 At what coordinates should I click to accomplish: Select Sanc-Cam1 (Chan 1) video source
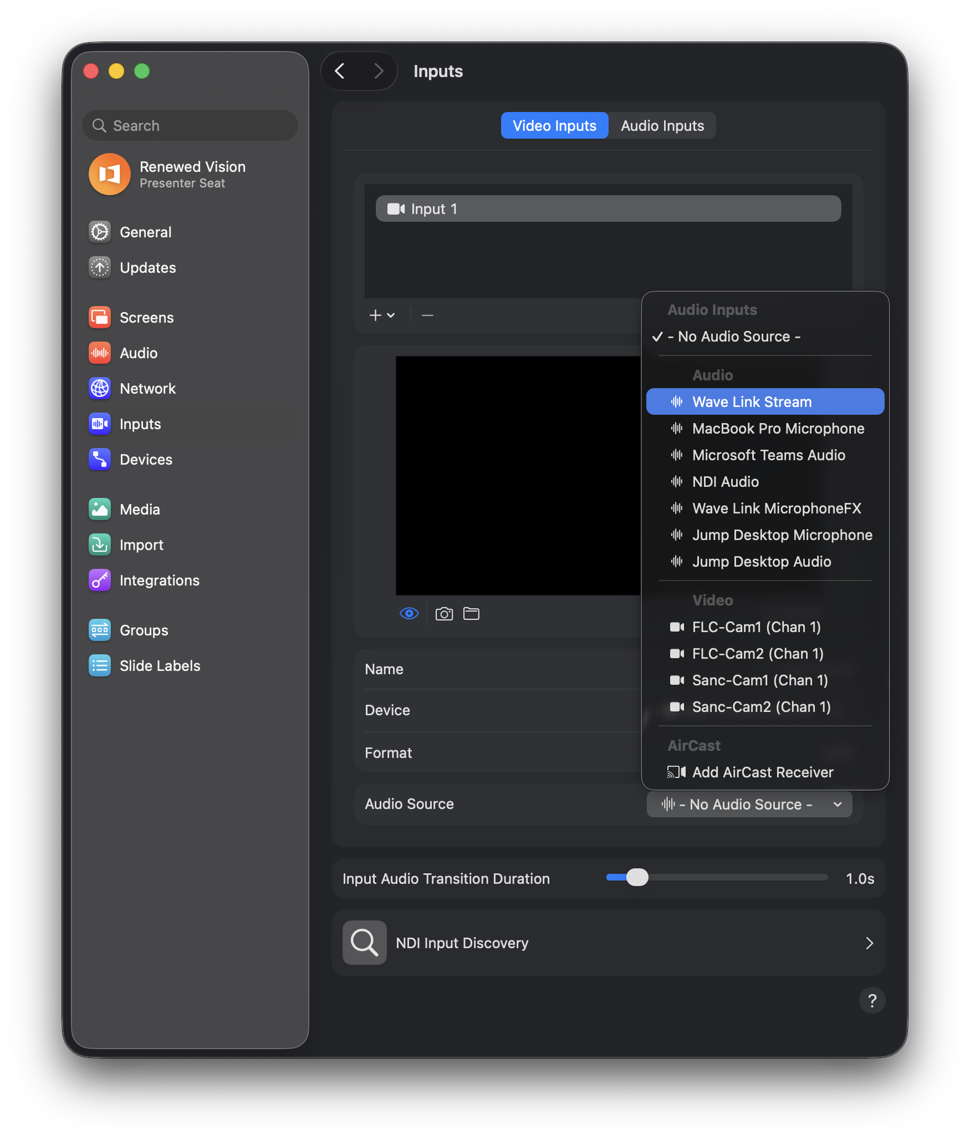(x=765, y=680)
